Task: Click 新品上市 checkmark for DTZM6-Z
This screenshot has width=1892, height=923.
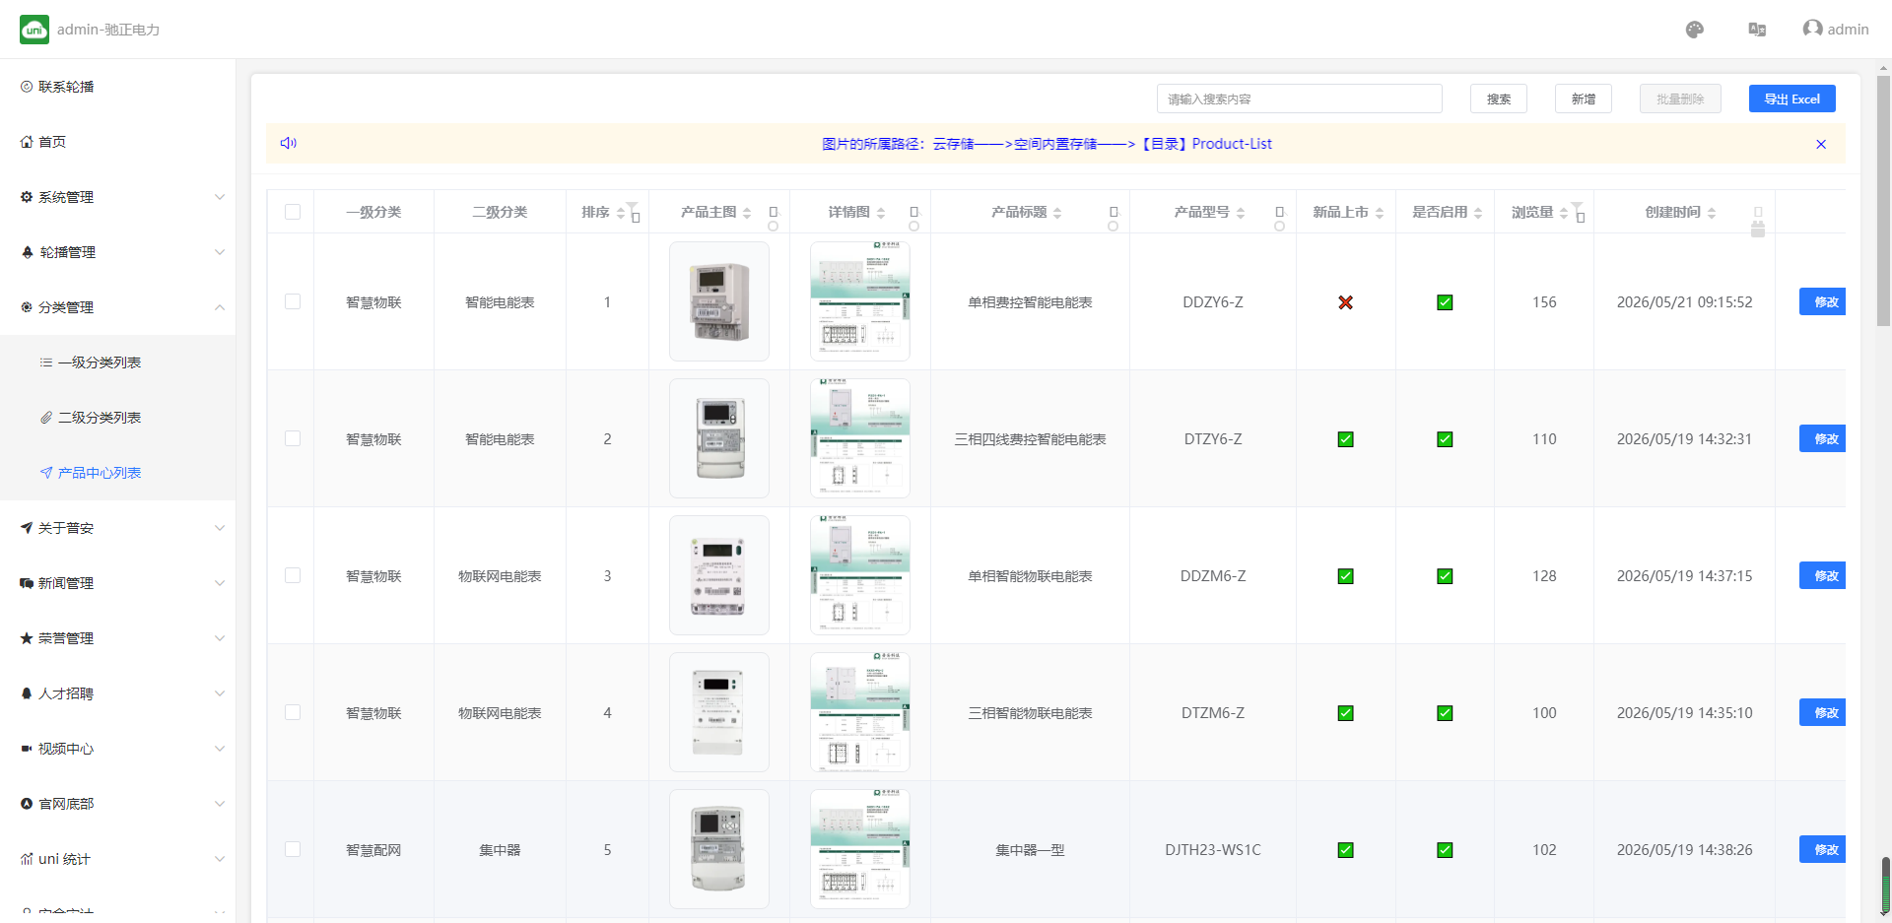Action: (1345, 713)
